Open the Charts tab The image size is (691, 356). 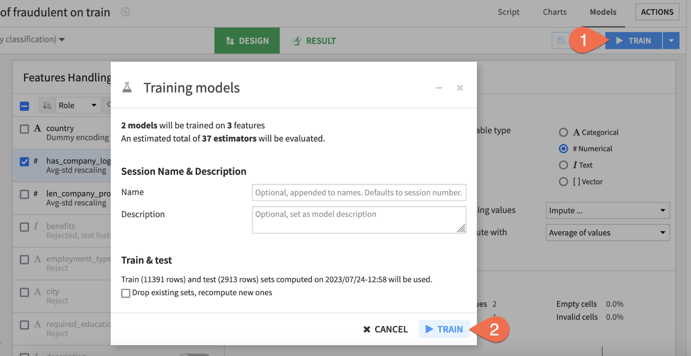point(554,12)
